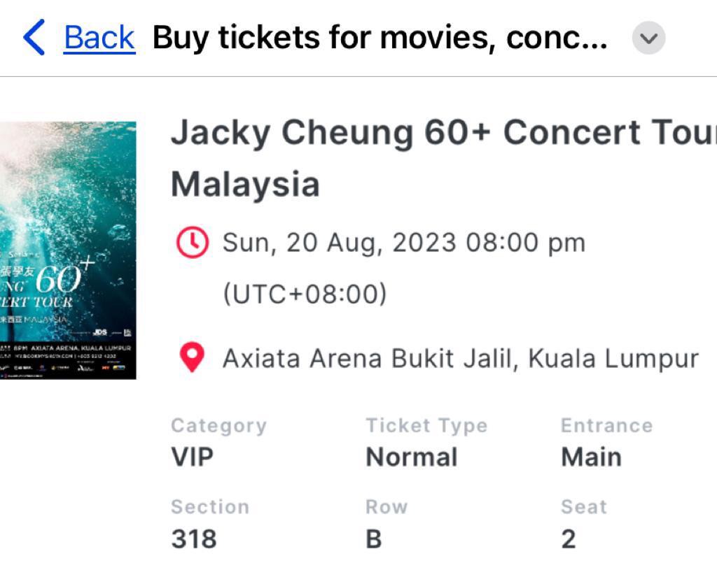Click the blue back chevron arrow
Image resolution: width=717 pixels, height=570 pixels.
[34, 38]
